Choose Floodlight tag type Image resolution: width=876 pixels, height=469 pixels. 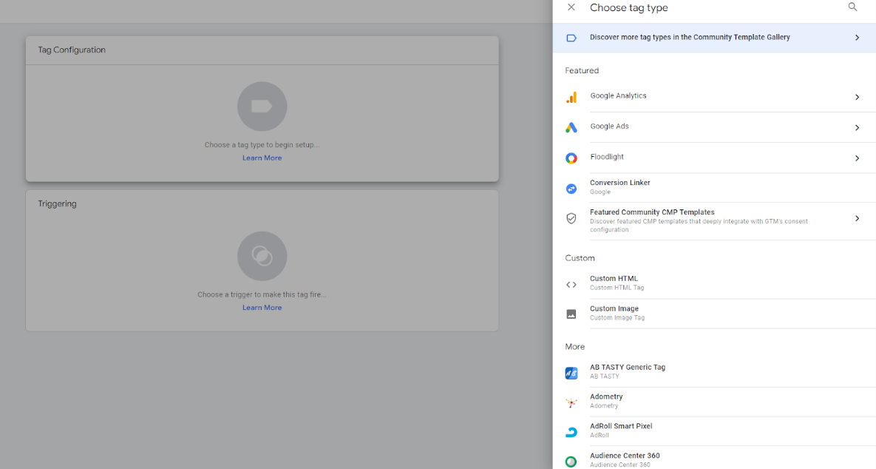[x=715, y=158]
